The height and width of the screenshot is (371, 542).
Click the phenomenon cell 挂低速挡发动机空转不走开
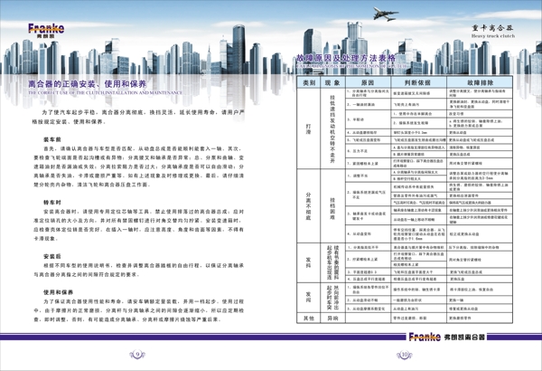[332, 128]
